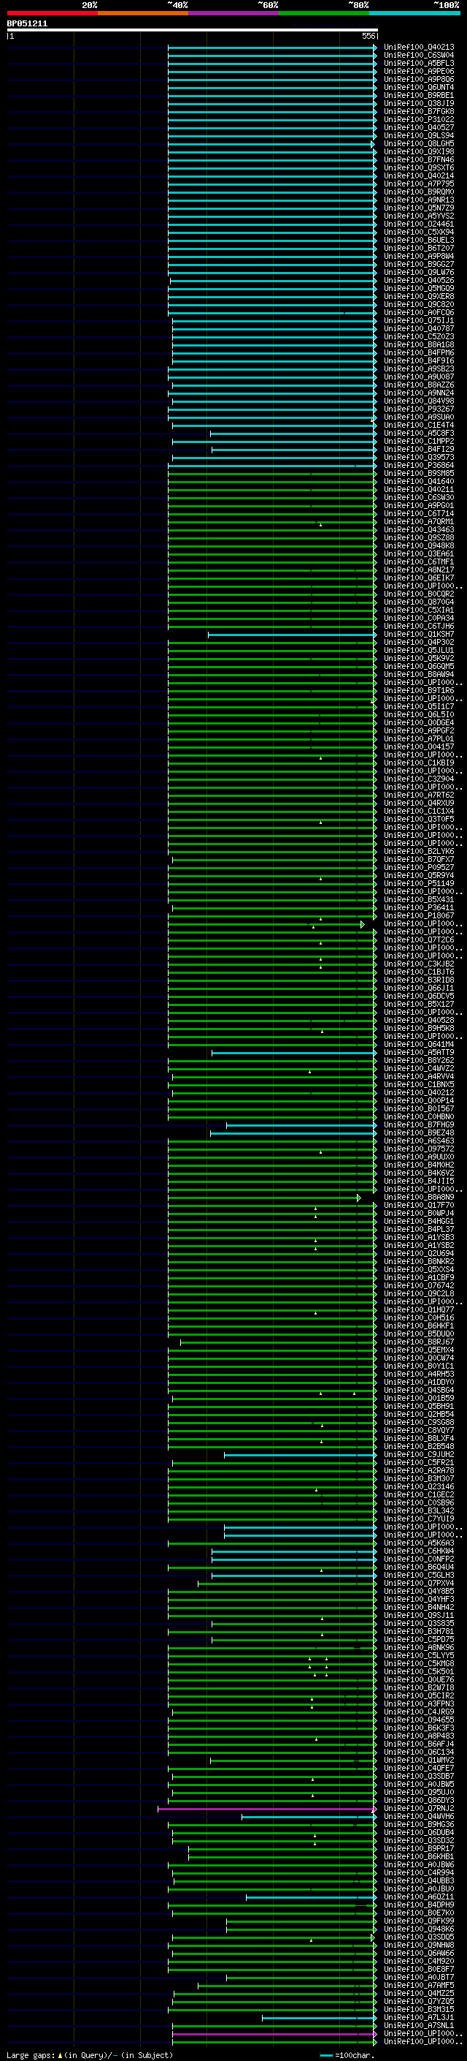Select hit label UniRef100_Q40214
The height and width of the screenshot is (2061, 467).
click(x=419, y=176)
